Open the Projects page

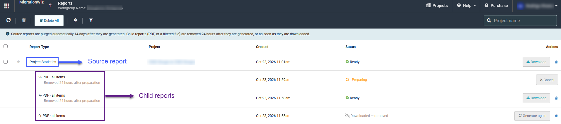tap(437, 6)
